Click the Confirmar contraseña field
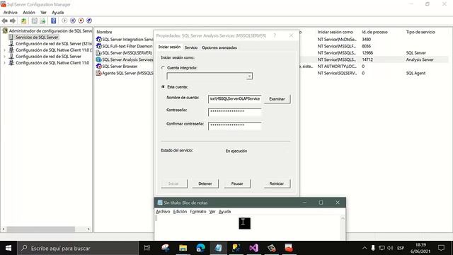This screenshot has width=453, height=255. click(x=234, y=125)
